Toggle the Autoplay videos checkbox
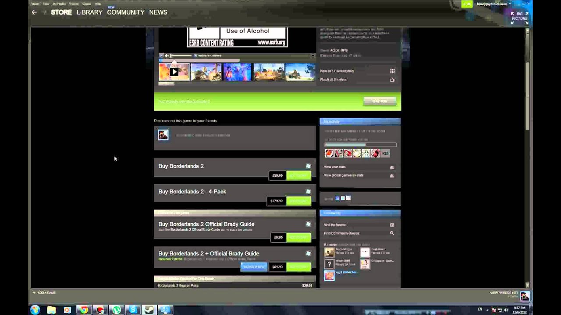Viewport: 561px width, 315px height. tap(195, 56)
